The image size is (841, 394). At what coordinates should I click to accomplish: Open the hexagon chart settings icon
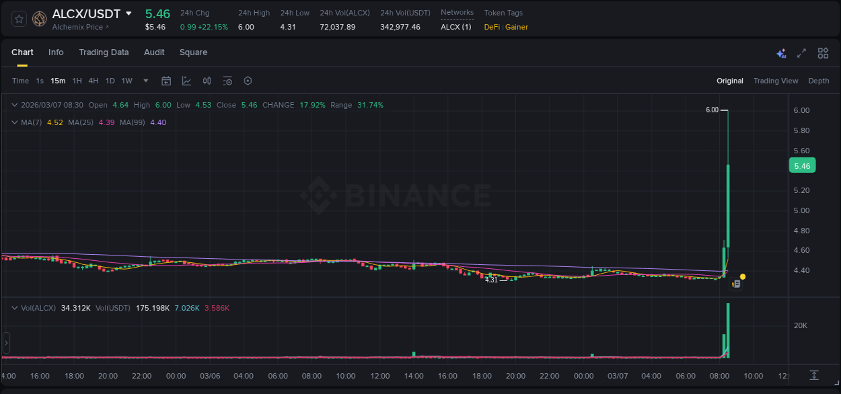tap(248, 81)
